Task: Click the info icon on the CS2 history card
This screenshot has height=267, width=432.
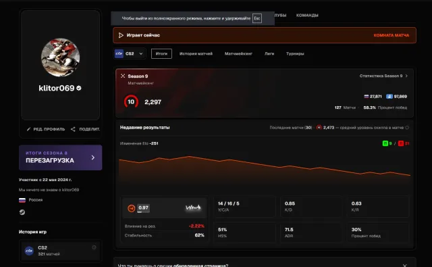Action: click(x=94, y=247)
